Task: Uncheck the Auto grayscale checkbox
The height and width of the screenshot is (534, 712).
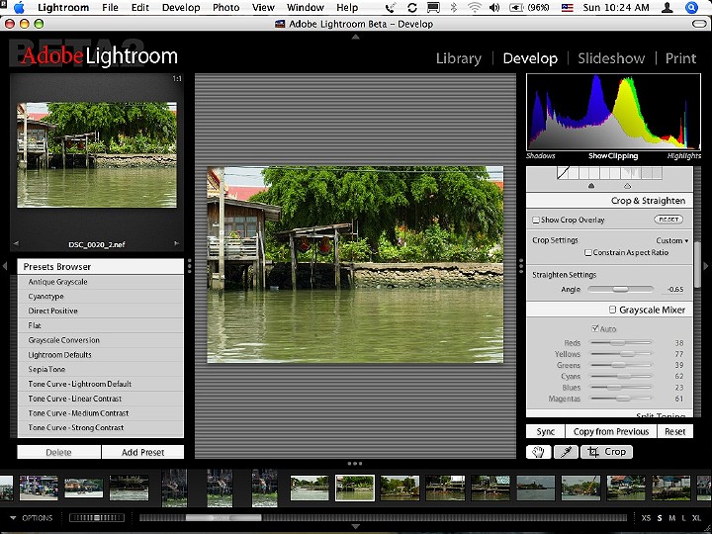Action: [595, 328]
